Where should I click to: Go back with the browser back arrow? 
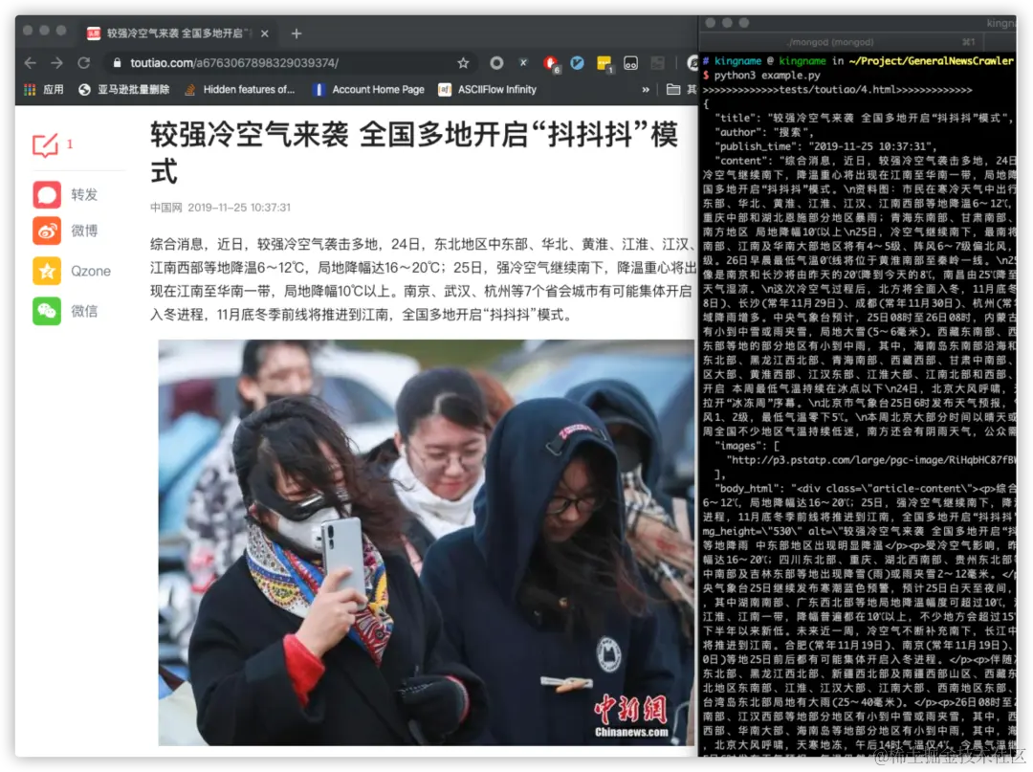click(x=31, y=63)
